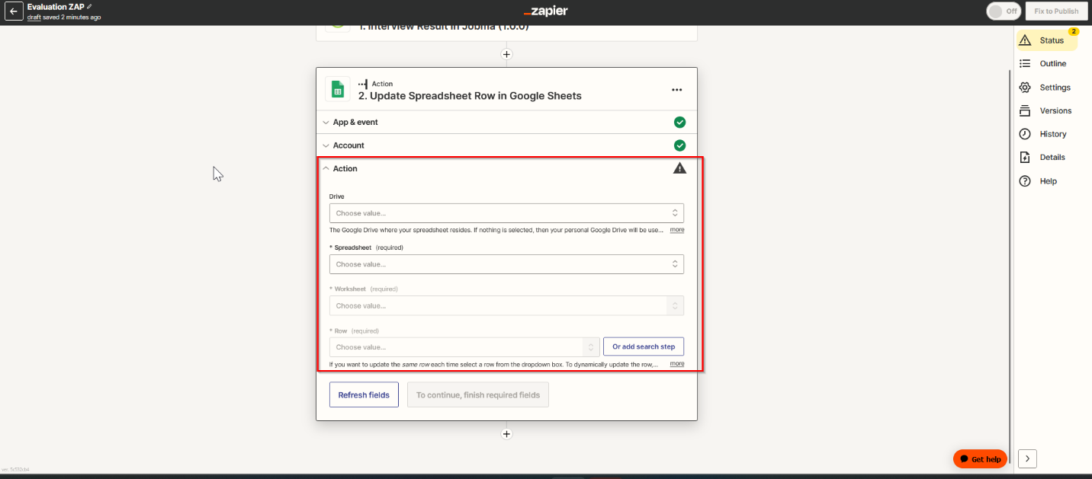Open the Get help chat
1092x479 pixels.
[x=980, y=459]
